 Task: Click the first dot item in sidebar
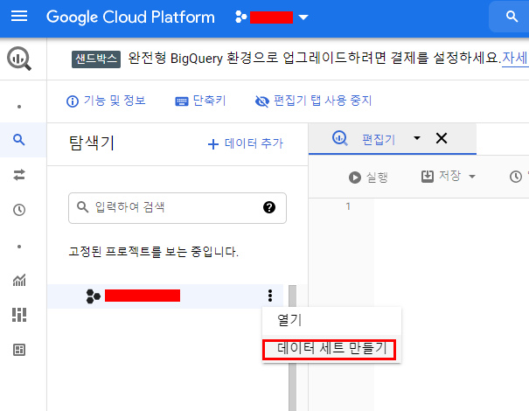tap(19, 107)
